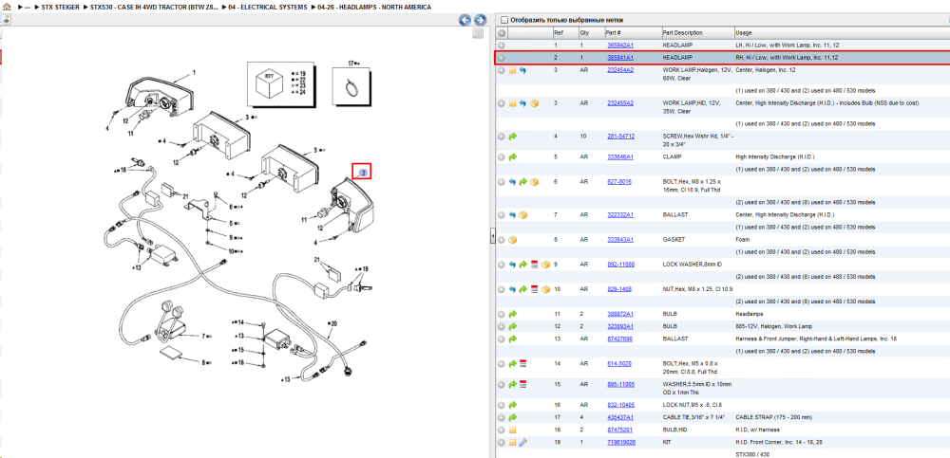Open the note icon for bulb 87475201
This screenshot has height=458, width=950.
[512, 430]
